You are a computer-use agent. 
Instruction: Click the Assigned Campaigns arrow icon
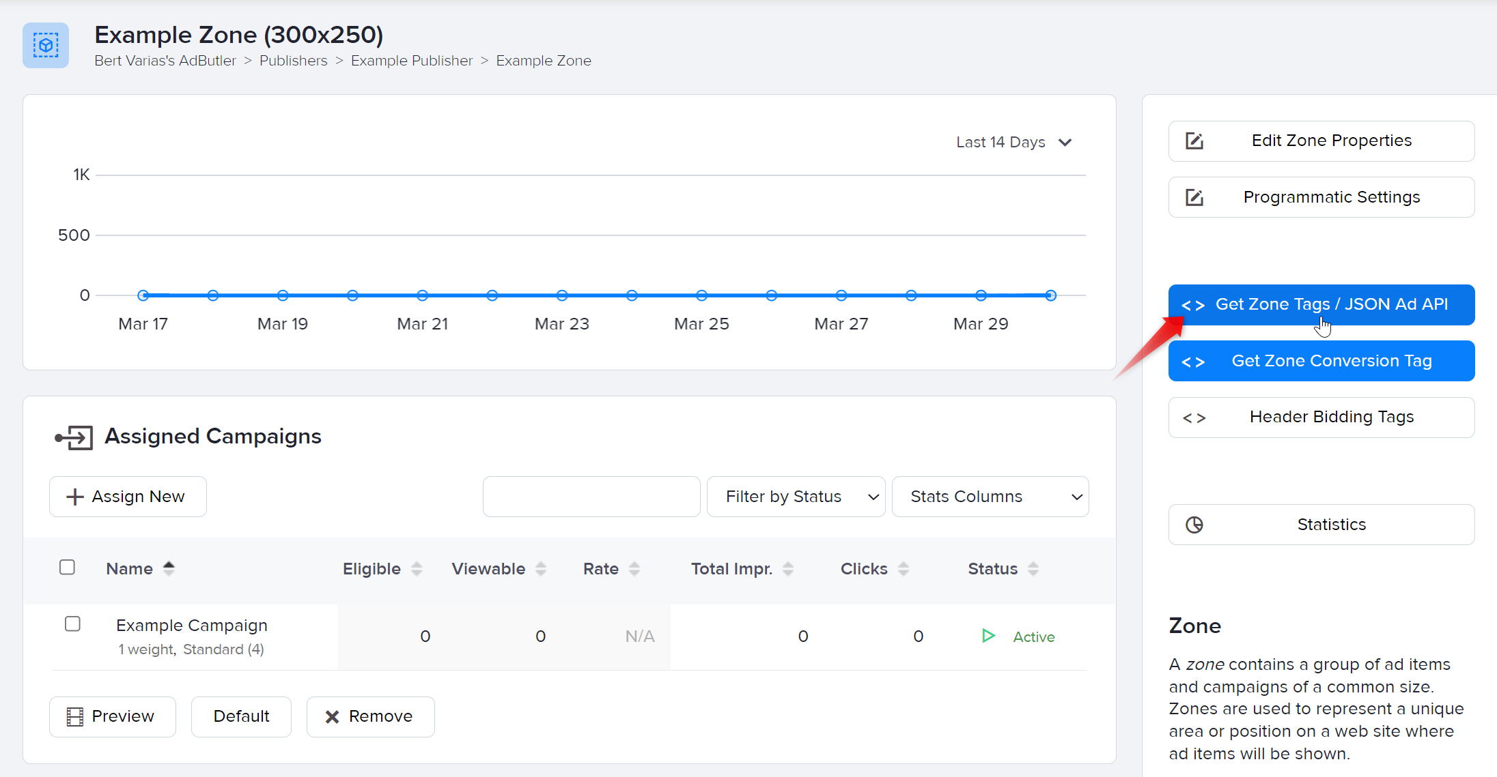74,437
